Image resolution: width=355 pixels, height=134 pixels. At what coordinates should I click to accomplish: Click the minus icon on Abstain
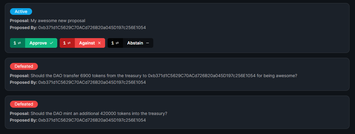[148, 43]
